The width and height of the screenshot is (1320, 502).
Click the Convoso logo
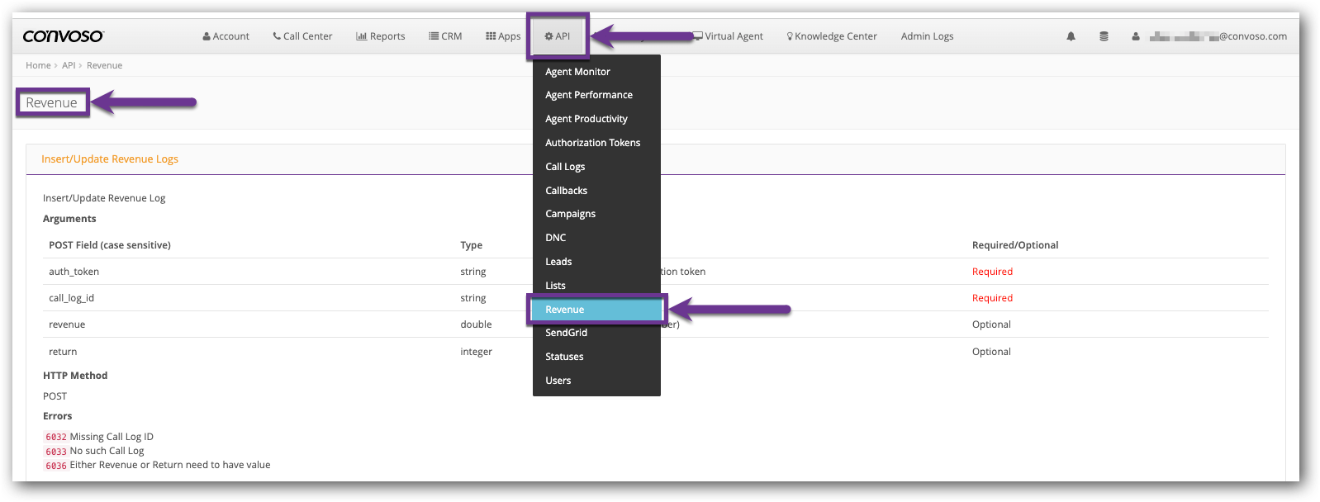pyautogui.click(x=63, y=36)
